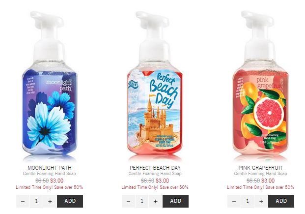This screenshot has height=214, width=305.
Task: Open the MOONLIGHT PATH product title link
Action: 50,168
